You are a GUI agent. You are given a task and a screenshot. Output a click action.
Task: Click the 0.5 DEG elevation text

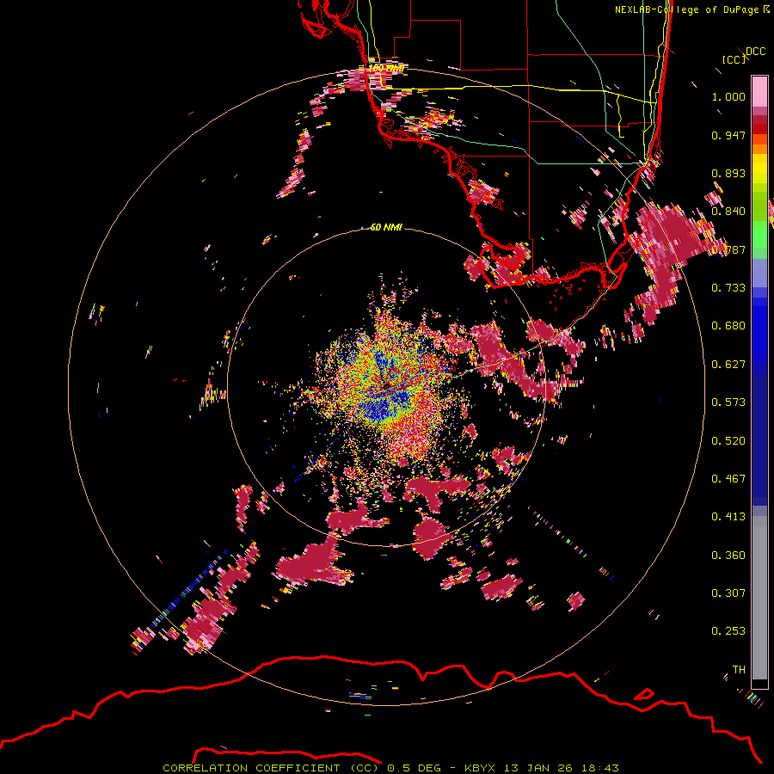[415, 768]
